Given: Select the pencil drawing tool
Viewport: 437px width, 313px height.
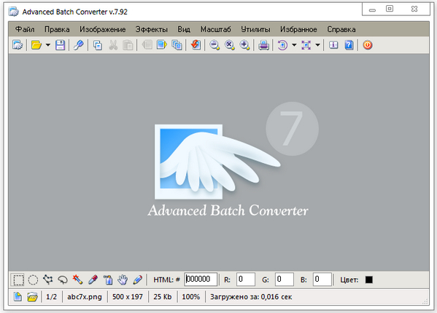Looking at the screenshot, I should 138,280.
